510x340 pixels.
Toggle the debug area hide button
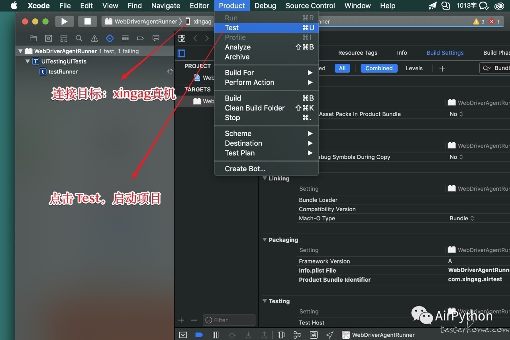click(x=183, y=335)
